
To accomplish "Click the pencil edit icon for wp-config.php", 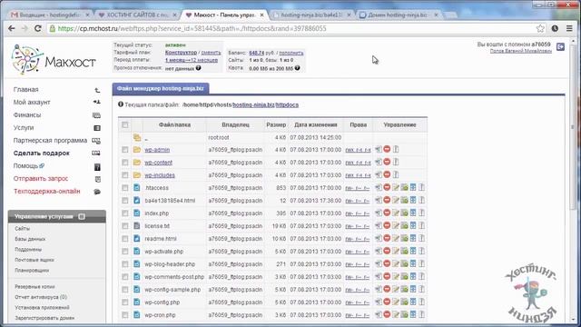I will pos(396,302).
